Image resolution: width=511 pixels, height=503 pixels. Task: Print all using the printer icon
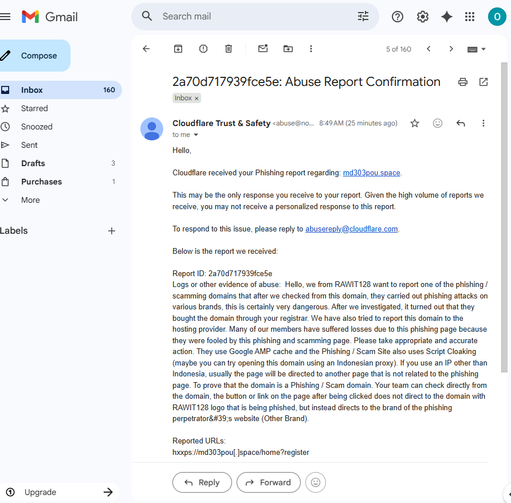(463, 82)
